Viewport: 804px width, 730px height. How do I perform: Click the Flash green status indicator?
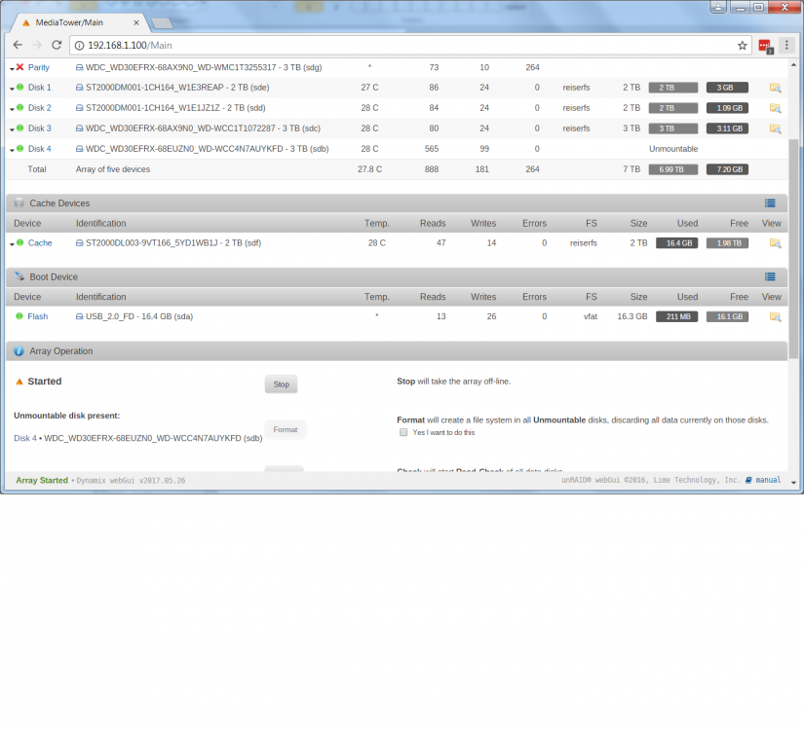[x=19, y=316]
